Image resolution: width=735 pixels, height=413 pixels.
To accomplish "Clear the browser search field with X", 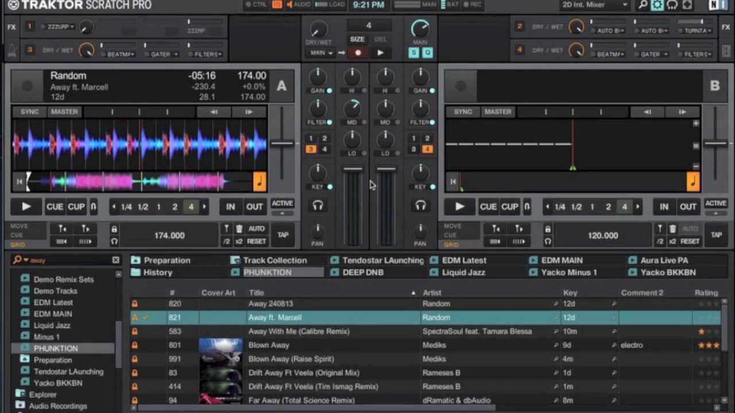I will point(115,260).
